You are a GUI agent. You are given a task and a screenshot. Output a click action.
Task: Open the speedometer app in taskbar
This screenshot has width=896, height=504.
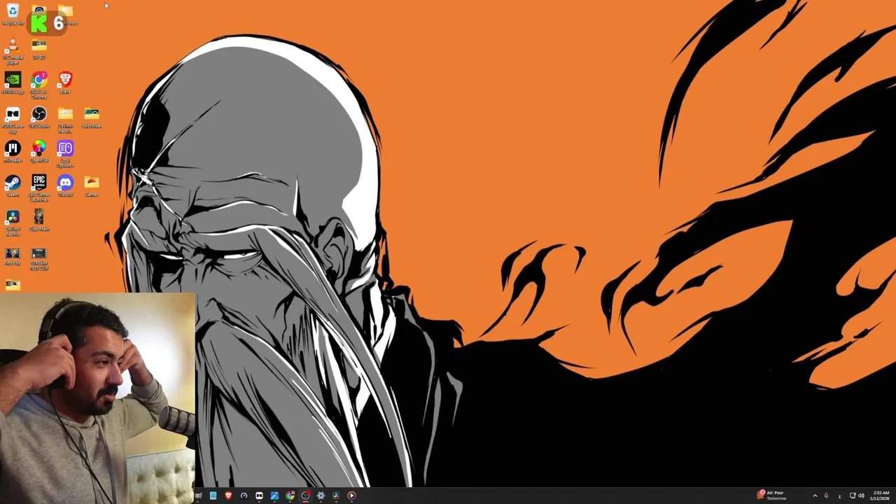[244, 496]
